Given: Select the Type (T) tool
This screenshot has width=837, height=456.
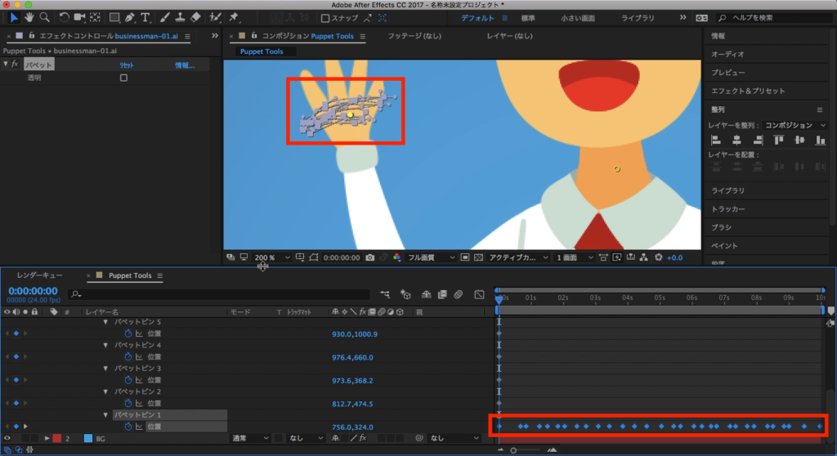Looking at the screenshot, I should point(145,17).
